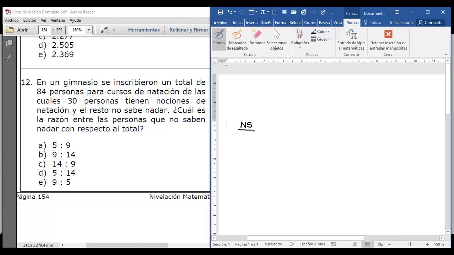Open the Referencias ribbon tab
Image resolution: width=454 pixels, height=255 pixels.
click(x=295, y=23)
